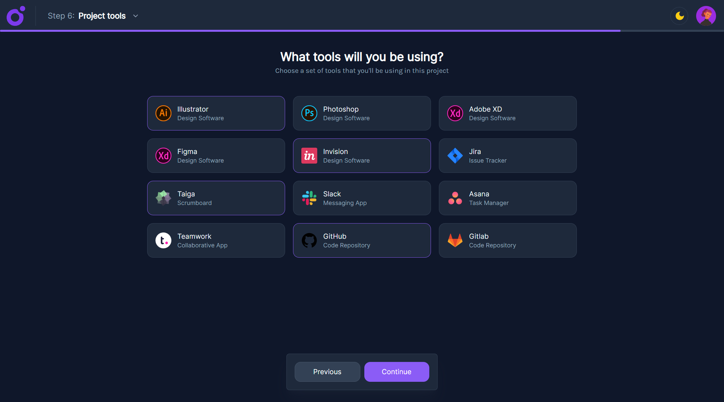The height and width of the screenshot is (402, 724).
Task: Click the Photoshop Ps icon
Action: pyautogui.click(x=309, y=113)
